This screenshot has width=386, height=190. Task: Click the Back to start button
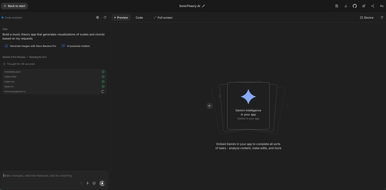(x=14, y=6)
